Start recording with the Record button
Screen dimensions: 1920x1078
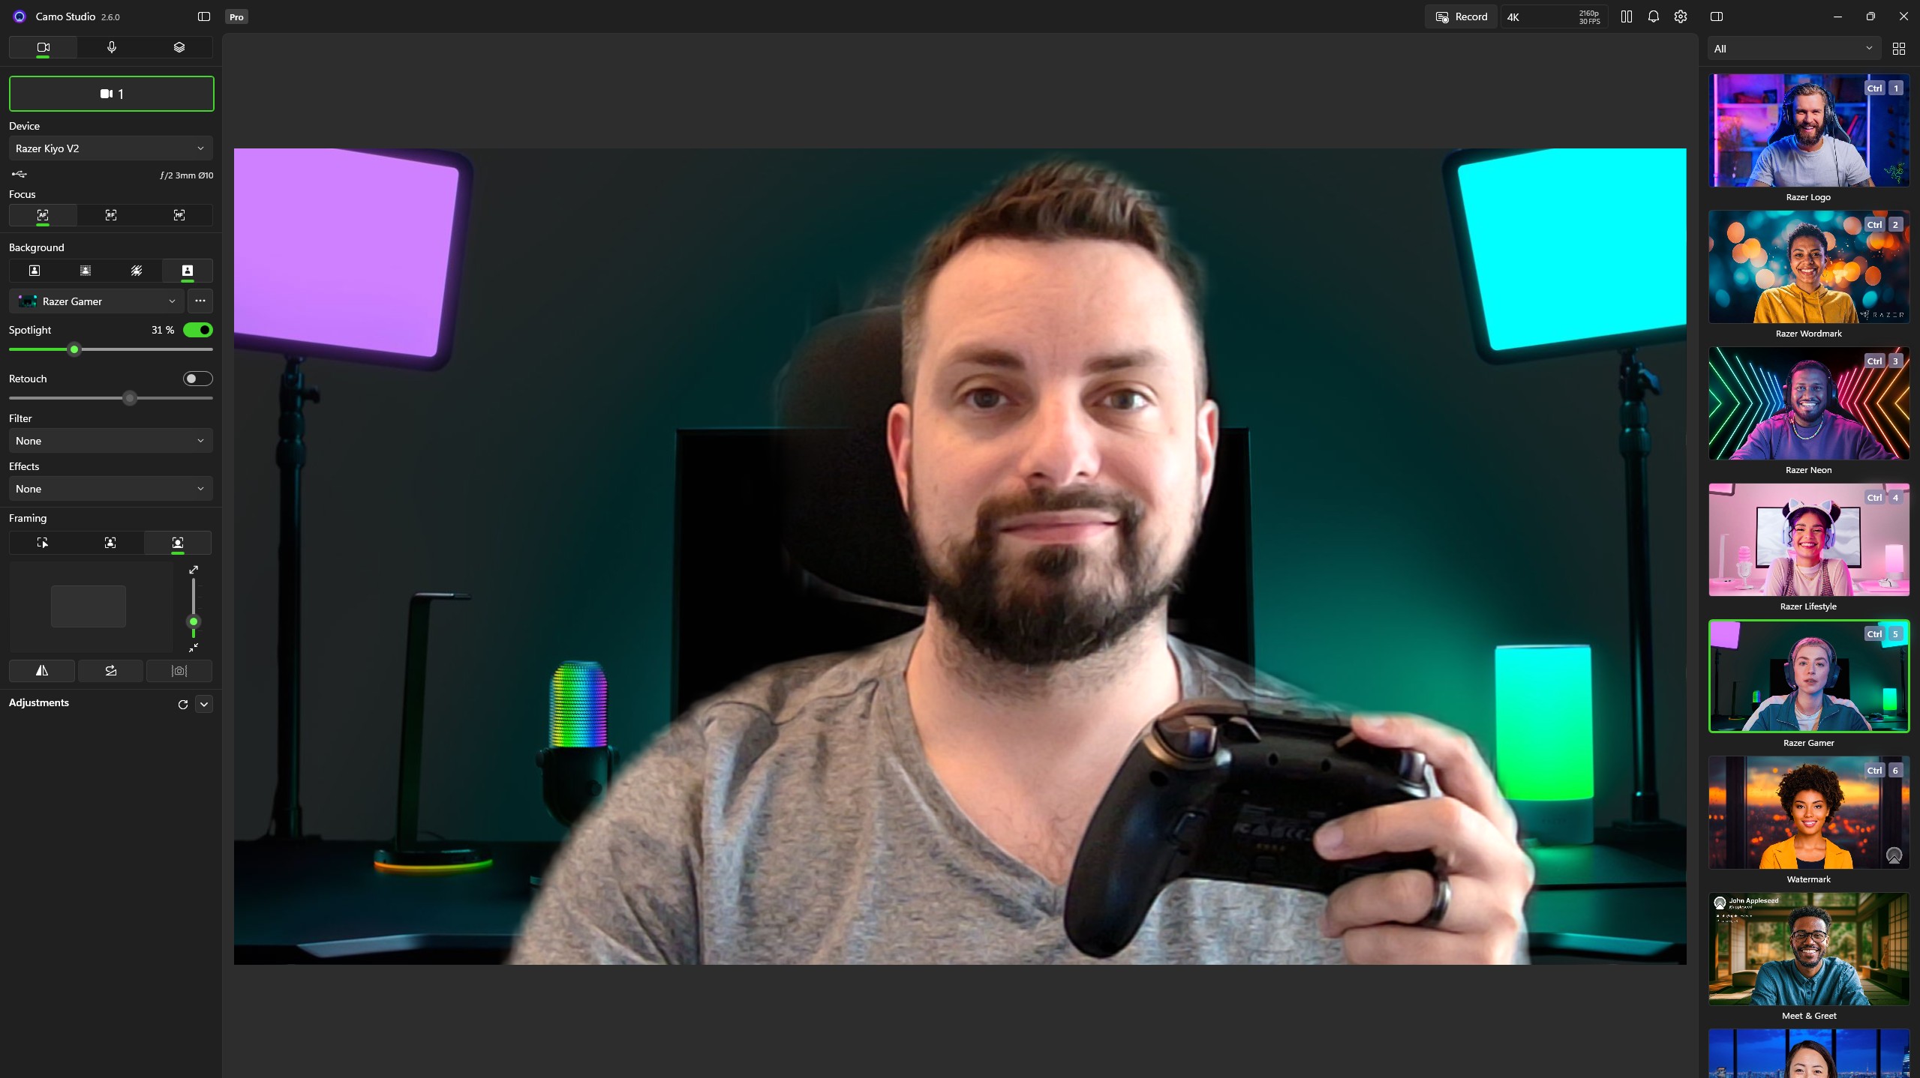pyautogui.click(x=1459, y=16)
